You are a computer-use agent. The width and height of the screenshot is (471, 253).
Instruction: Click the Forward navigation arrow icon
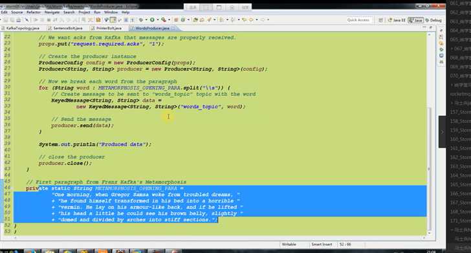(x=263, y=20)
